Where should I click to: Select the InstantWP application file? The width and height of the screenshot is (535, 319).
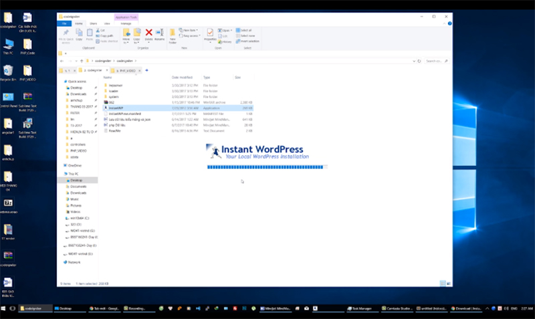point(116,107)
